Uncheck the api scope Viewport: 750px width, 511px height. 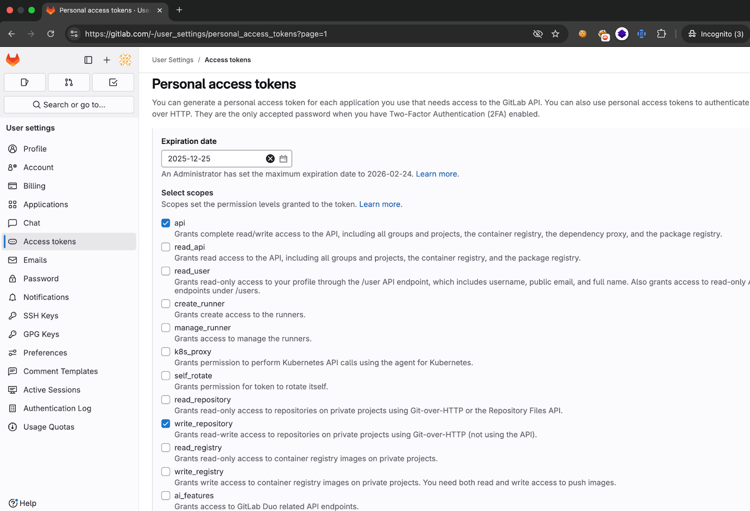click(165, 223)
